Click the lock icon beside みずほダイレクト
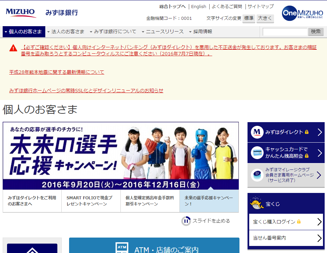 click(x=307, y=132)
